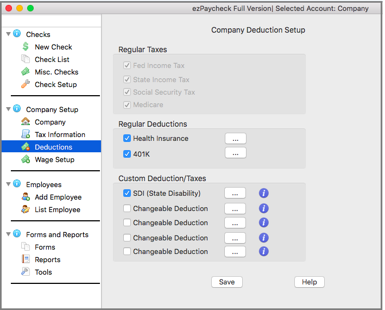Click the green macOS zoom window button
The image size is (385, 310).
click(x=30, y=8)
